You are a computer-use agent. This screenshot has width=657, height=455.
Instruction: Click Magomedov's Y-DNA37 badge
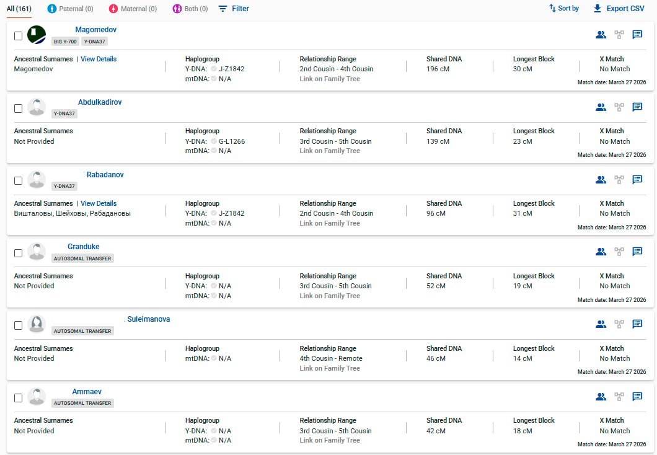pos(94,42)
